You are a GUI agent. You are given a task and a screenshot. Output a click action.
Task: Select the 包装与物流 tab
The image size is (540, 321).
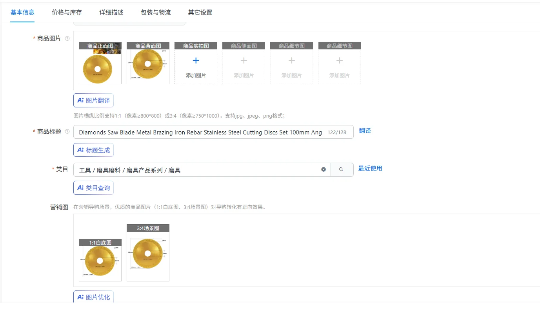click(x=156, y=12)
